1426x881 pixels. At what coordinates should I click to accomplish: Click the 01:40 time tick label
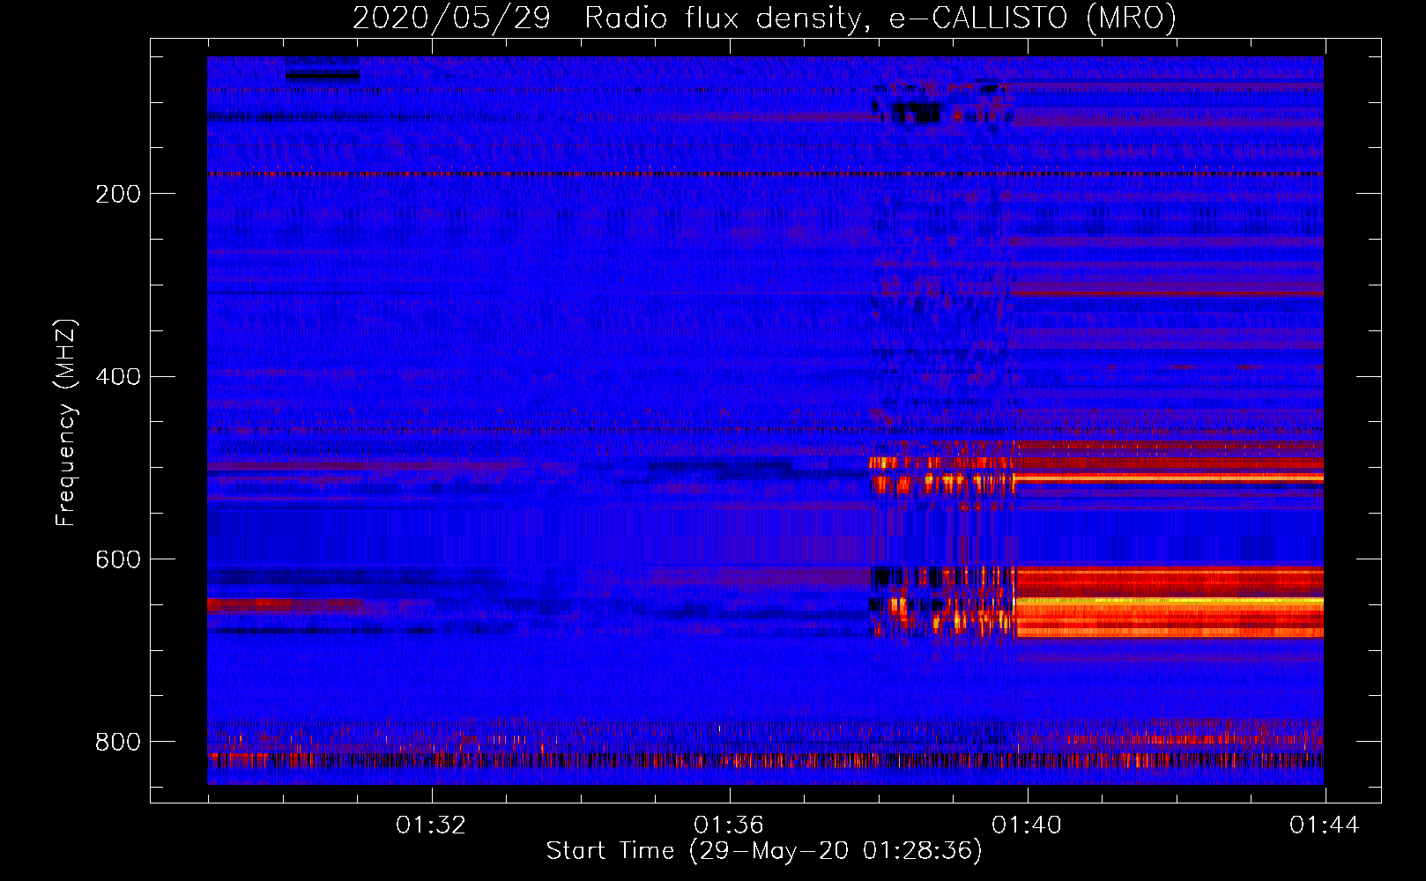[1026, 825]
